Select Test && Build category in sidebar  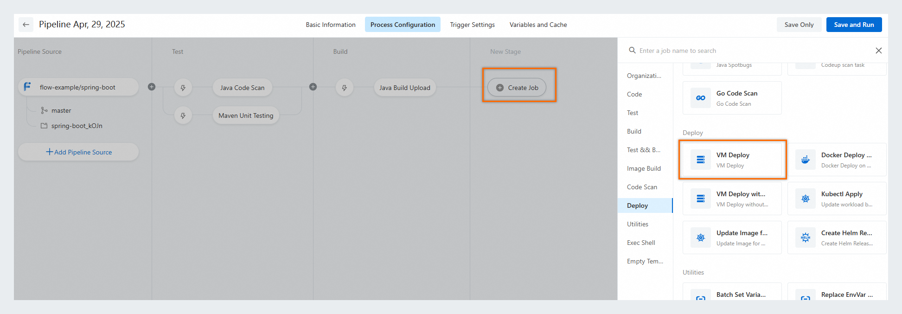click(645, 150)
